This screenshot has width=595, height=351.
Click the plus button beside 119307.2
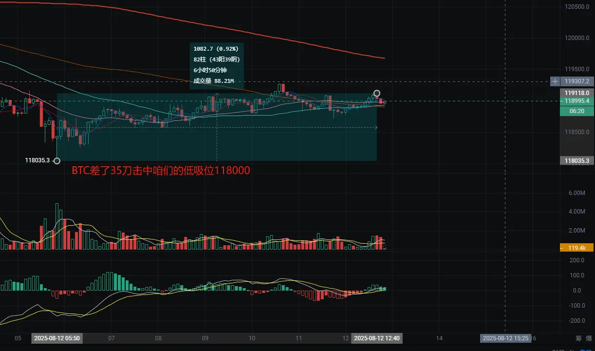click(x=555, y=81)
